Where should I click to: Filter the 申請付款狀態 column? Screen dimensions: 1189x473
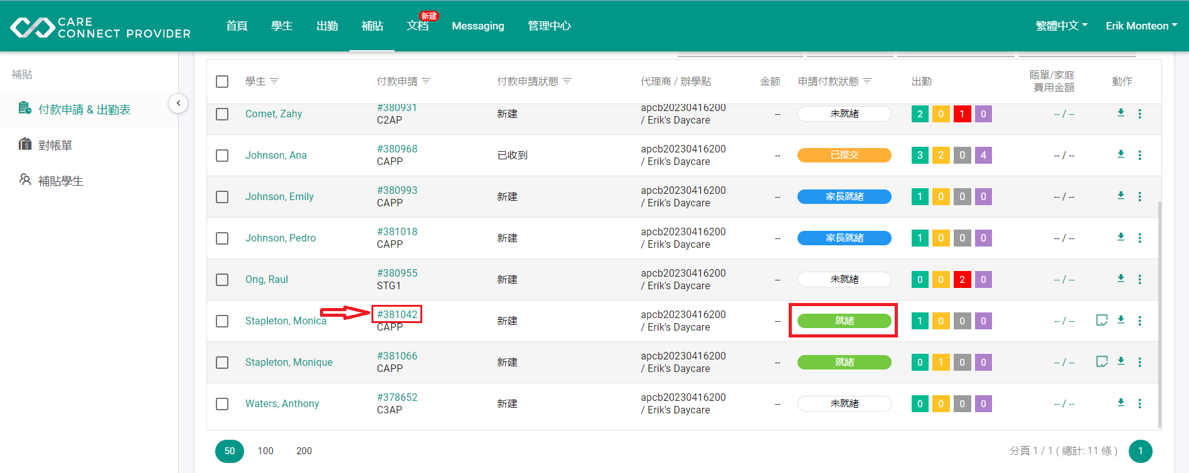(867, 82)
